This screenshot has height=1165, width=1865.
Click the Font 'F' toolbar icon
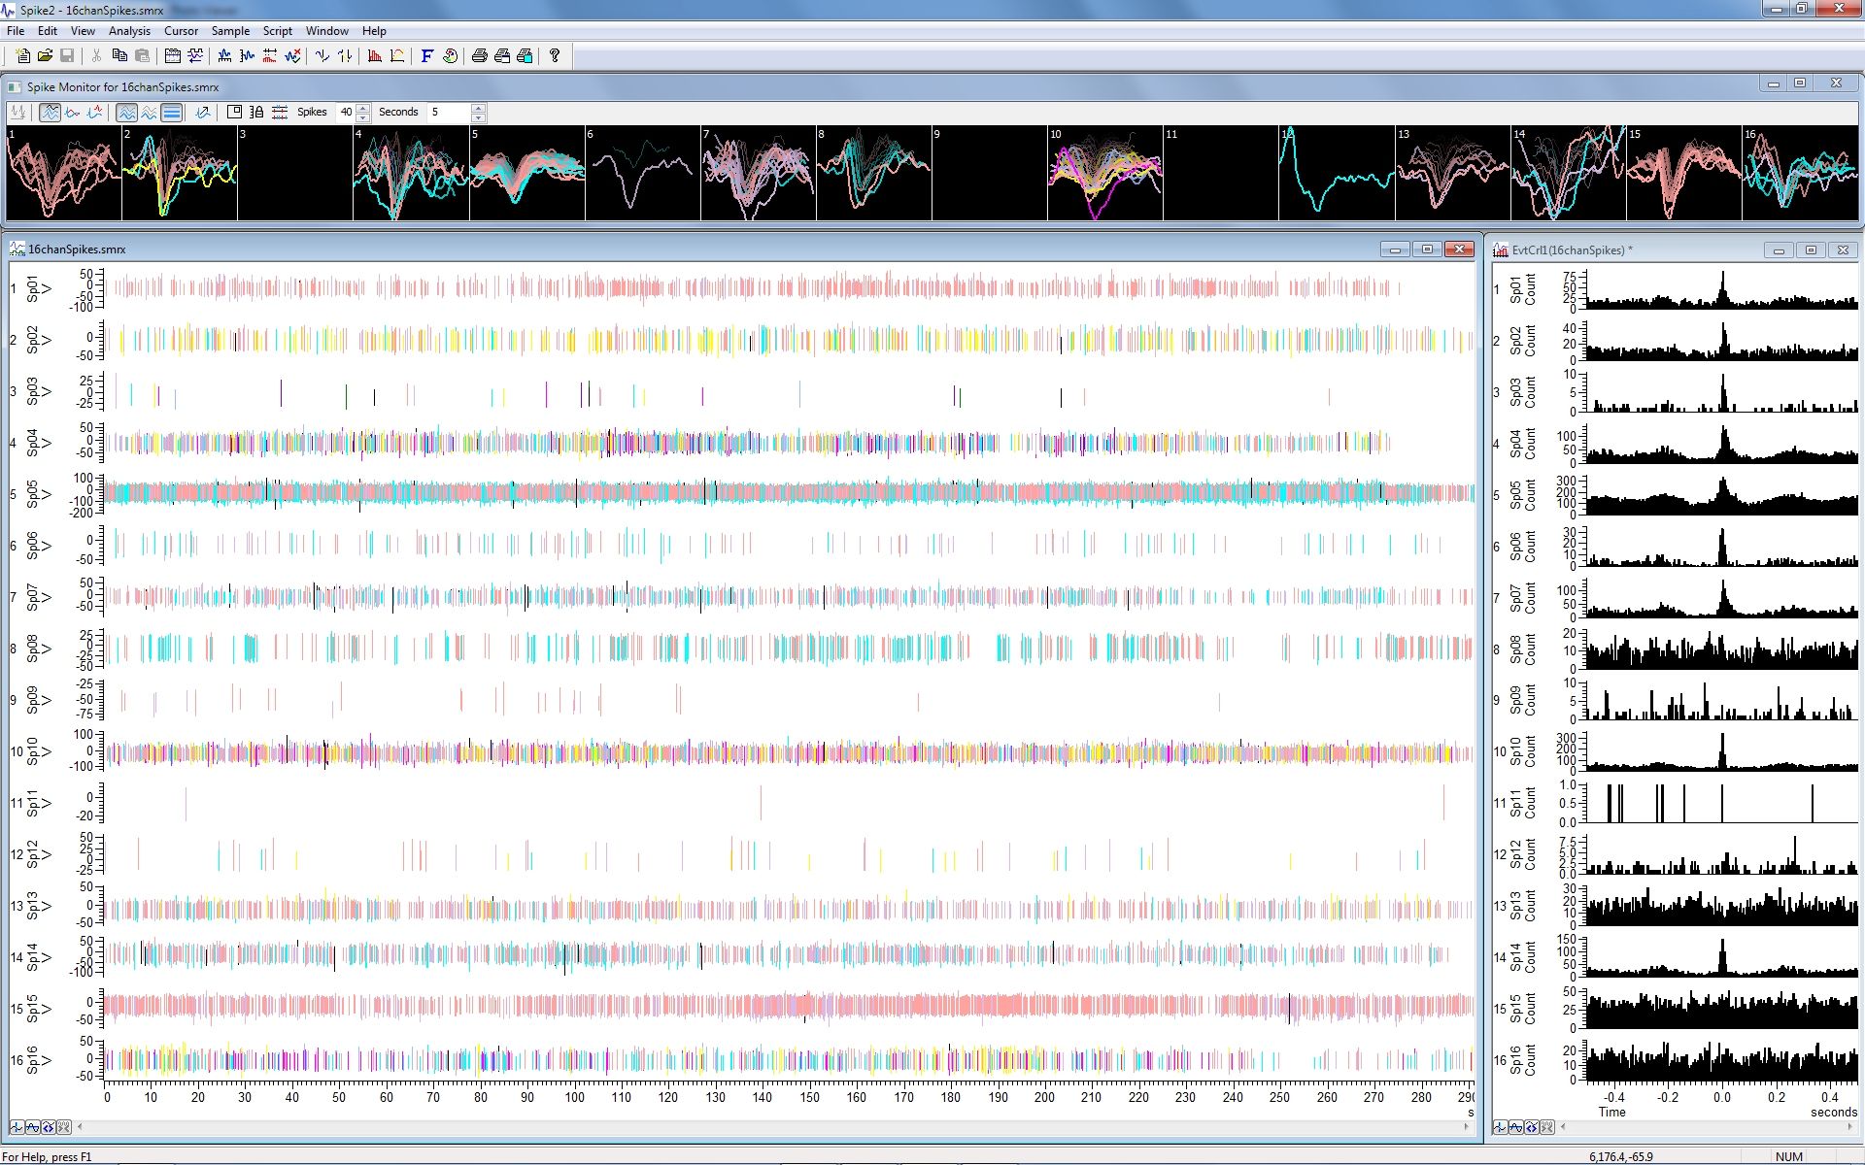(x=426, y=56)
